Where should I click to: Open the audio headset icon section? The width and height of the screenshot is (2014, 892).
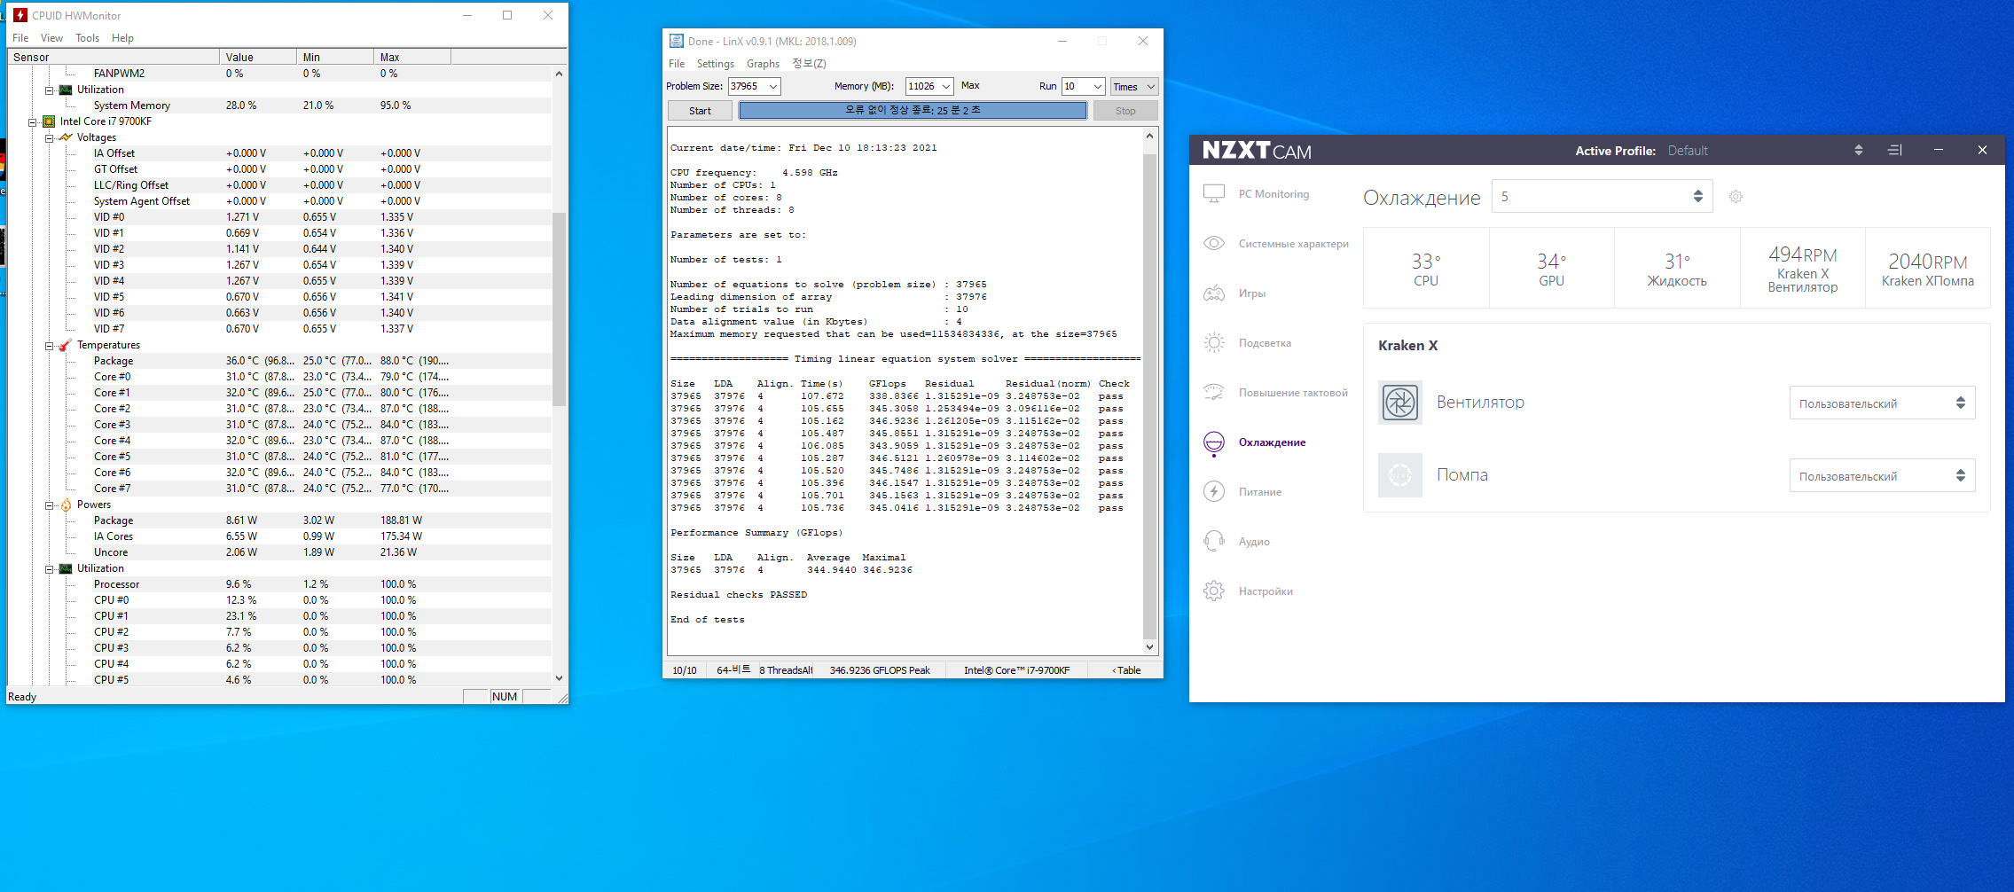pos(1214,541)
